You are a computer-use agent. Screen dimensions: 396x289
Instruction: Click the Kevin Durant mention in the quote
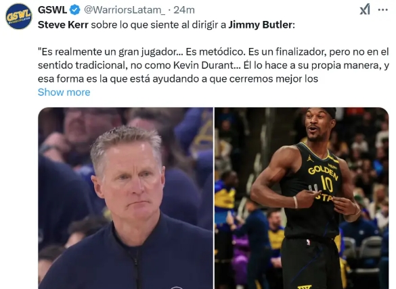pos(204,65)
